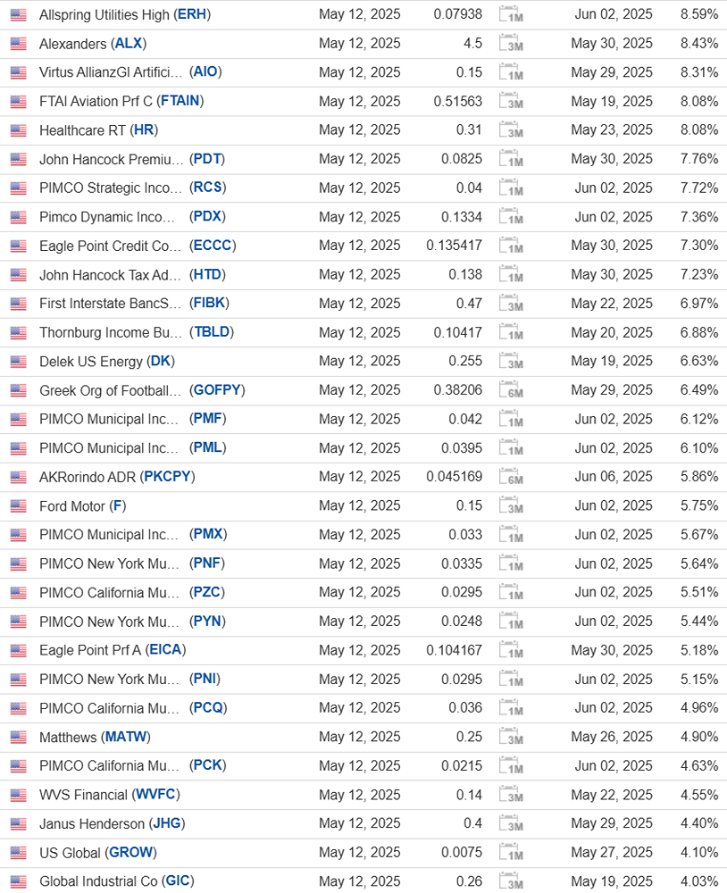Click the May 26, 2025 payment date for Matthews

pyautogui.click(x=612, y=738)
